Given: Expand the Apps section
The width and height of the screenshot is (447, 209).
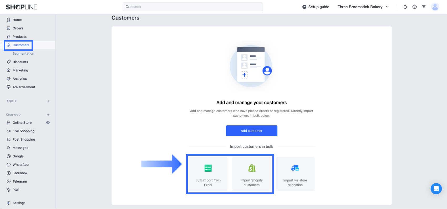Looking at the screenshot, I should pos(11,101).
